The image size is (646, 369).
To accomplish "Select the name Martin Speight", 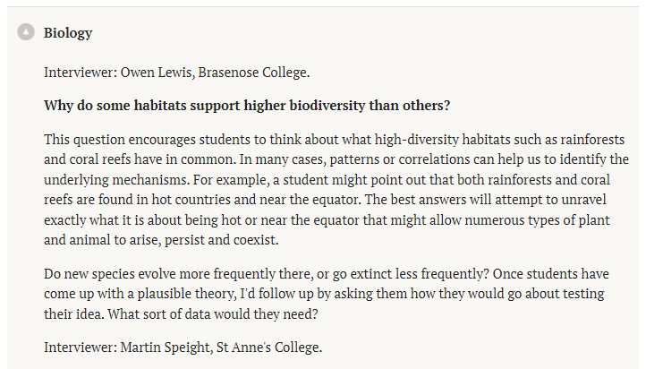I will tap(166, 348).
